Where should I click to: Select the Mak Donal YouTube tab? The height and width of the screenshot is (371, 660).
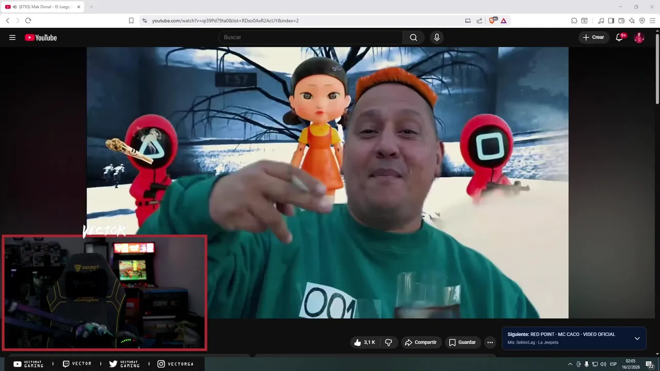tap(43, 7)
